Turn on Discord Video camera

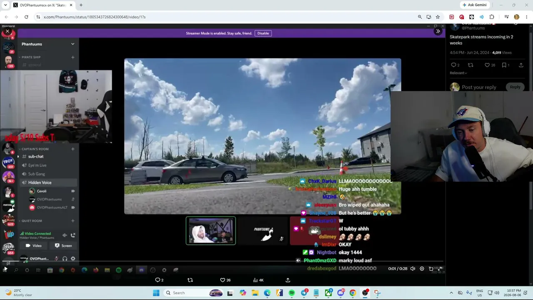pyautogui.click(x=34, y=246)
